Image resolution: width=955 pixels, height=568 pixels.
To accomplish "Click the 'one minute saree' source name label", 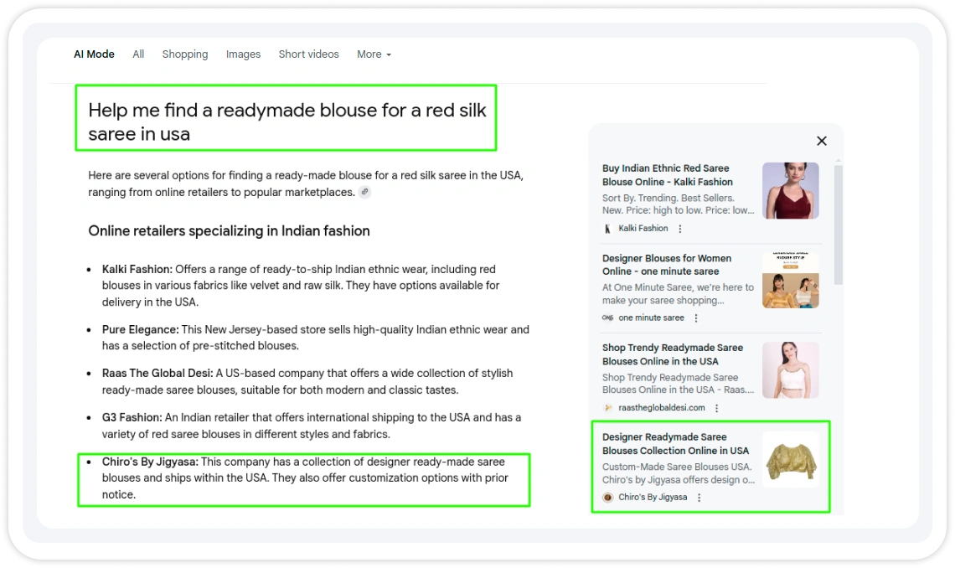I will [x=651, y=318].
